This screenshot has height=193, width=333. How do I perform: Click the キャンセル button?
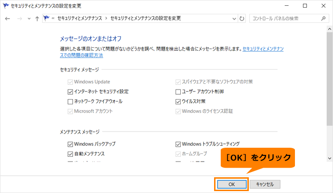(265, 184)
